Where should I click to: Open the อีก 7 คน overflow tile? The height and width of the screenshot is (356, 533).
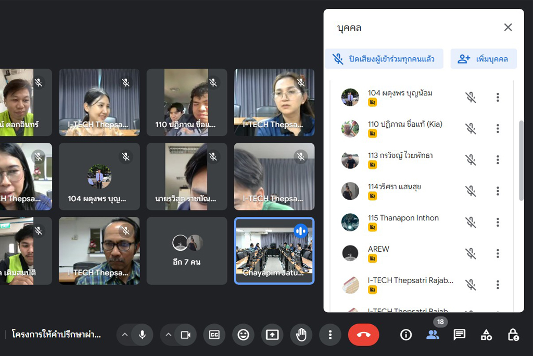pyautogui.click(x=187, y=251)
